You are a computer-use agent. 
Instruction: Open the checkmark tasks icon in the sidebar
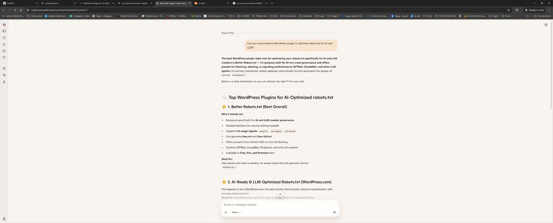coord(4,51)
